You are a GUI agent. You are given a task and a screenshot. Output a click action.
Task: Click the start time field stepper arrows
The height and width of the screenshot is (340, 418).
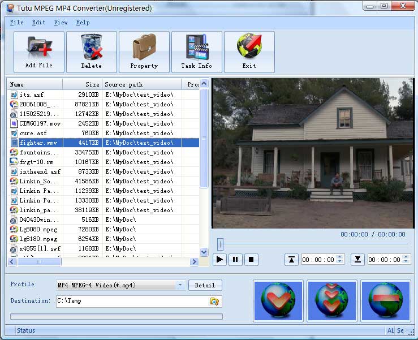(340, 259)
